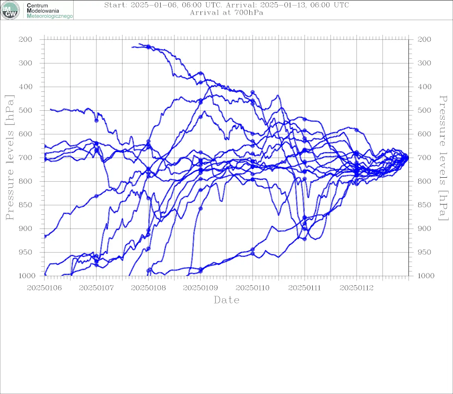Viewport: 453px width, 394px height.
Task: Click the right axis 800 label
Action: tap(424, 181)
